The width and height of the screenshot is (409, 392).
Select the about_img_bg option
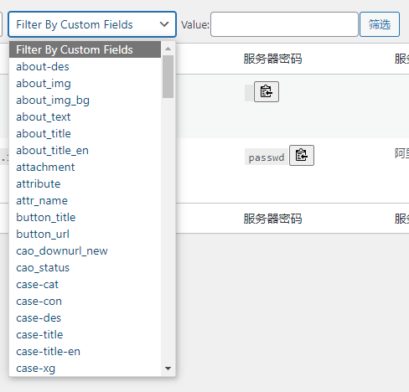coord(85,100)
